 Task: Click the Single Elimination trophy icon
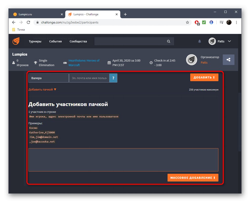coord(35,63)
